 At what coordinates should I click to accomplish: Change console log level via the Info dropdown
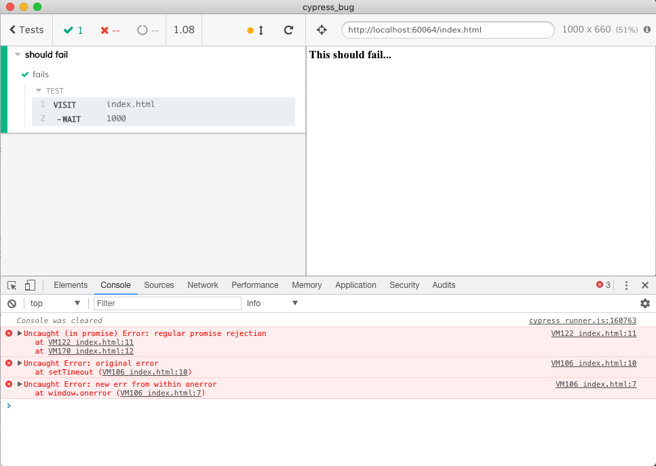(x=270, y=303)
